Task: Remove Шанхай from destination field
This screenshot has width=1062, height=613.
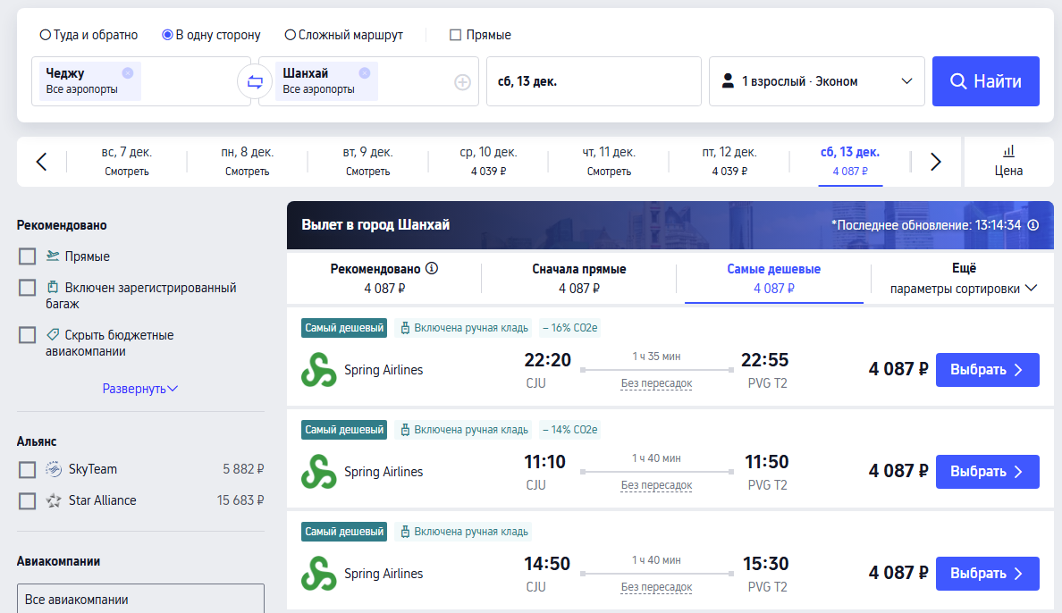Action: click(x=365, y=73)
